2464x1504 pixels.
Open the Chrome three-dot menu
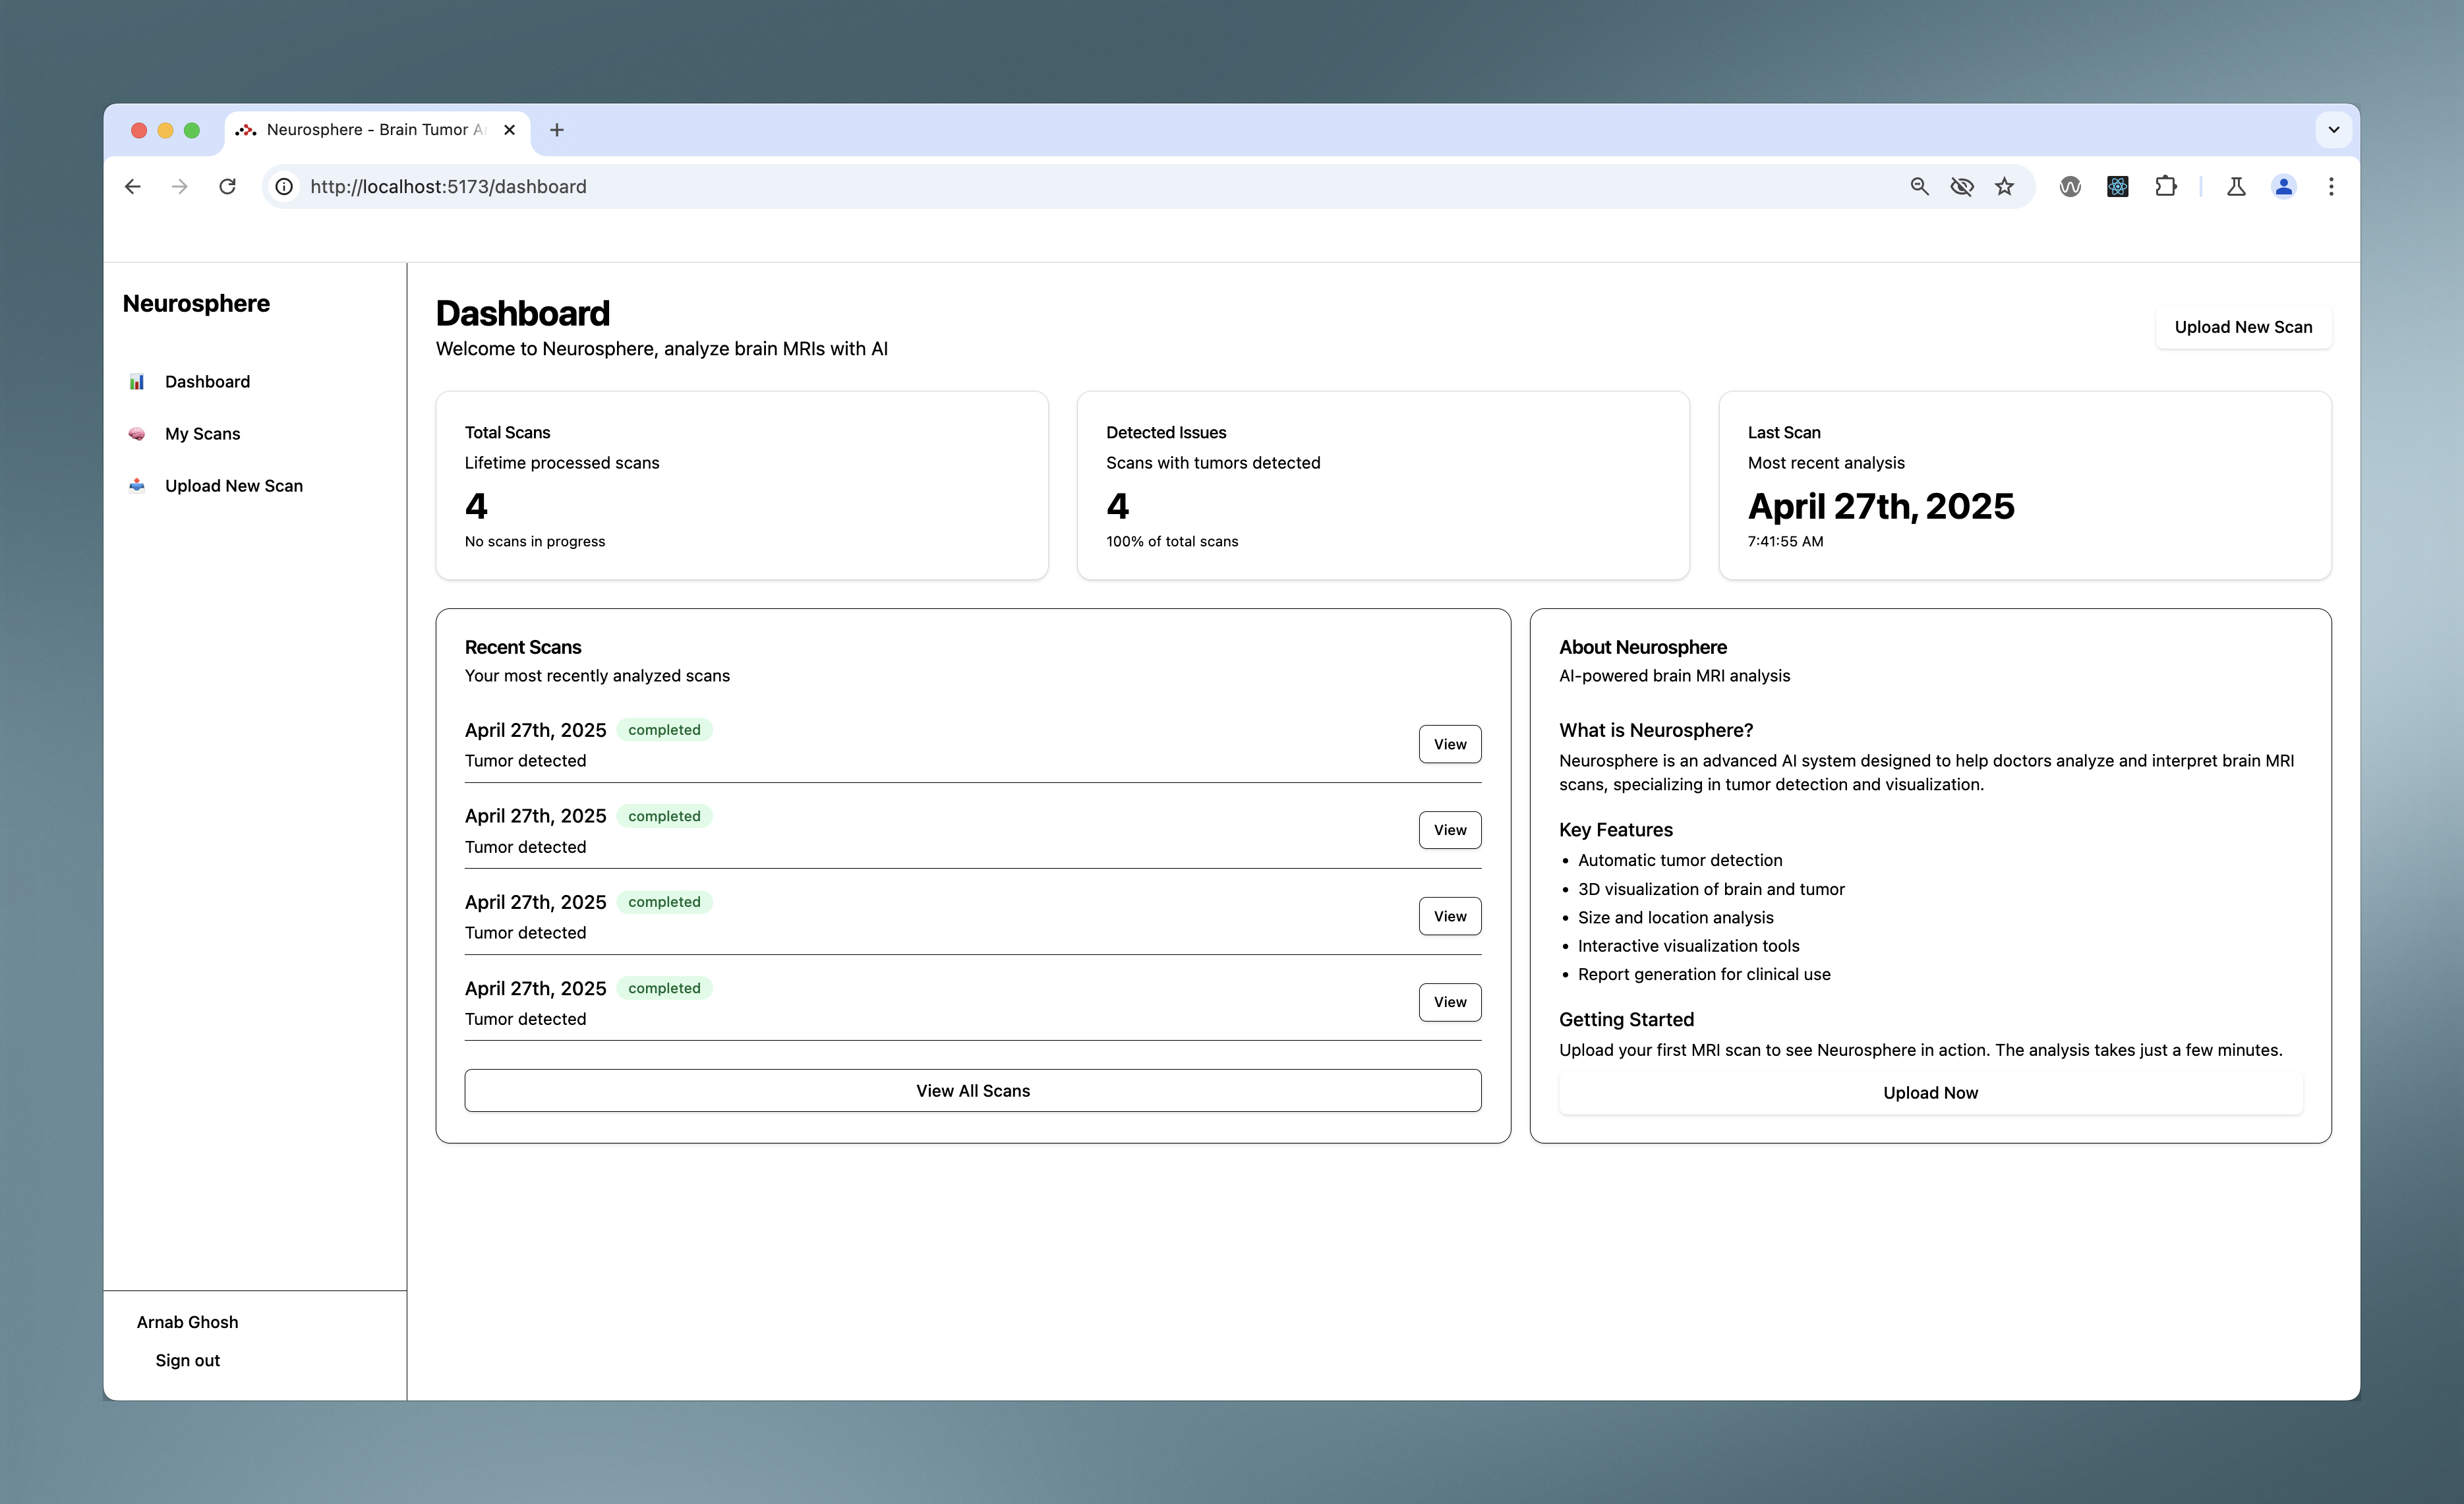tap(2331, 187)
